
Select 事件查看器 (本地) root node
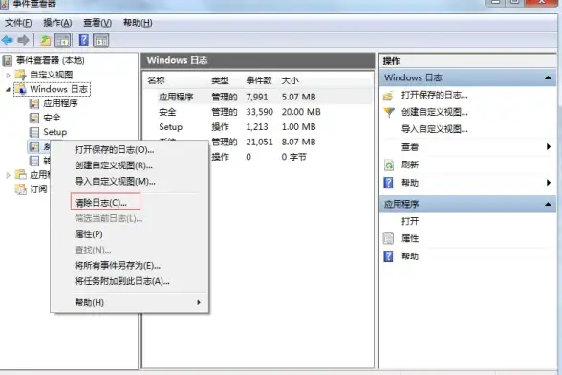pyautogui.click(x=50, y=60)
